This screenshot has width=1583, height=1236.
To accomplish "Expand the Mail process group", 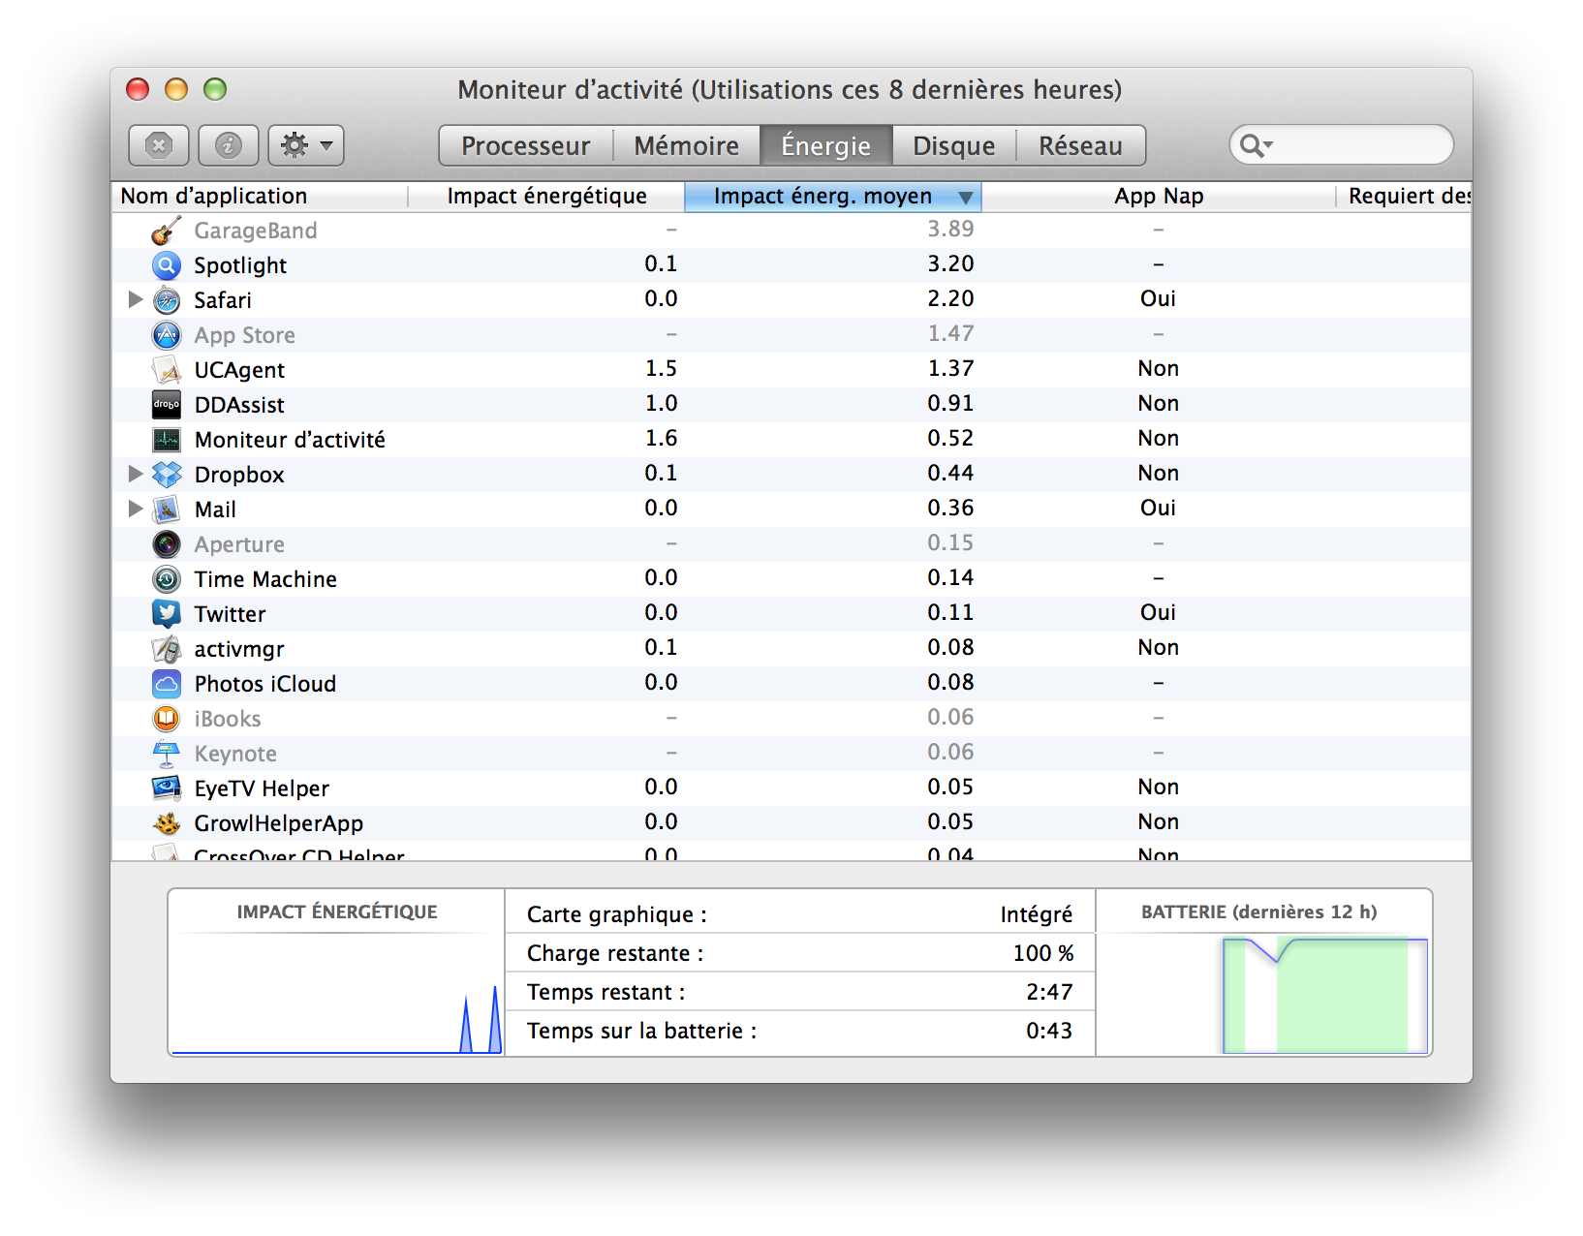I will point(136,510).
